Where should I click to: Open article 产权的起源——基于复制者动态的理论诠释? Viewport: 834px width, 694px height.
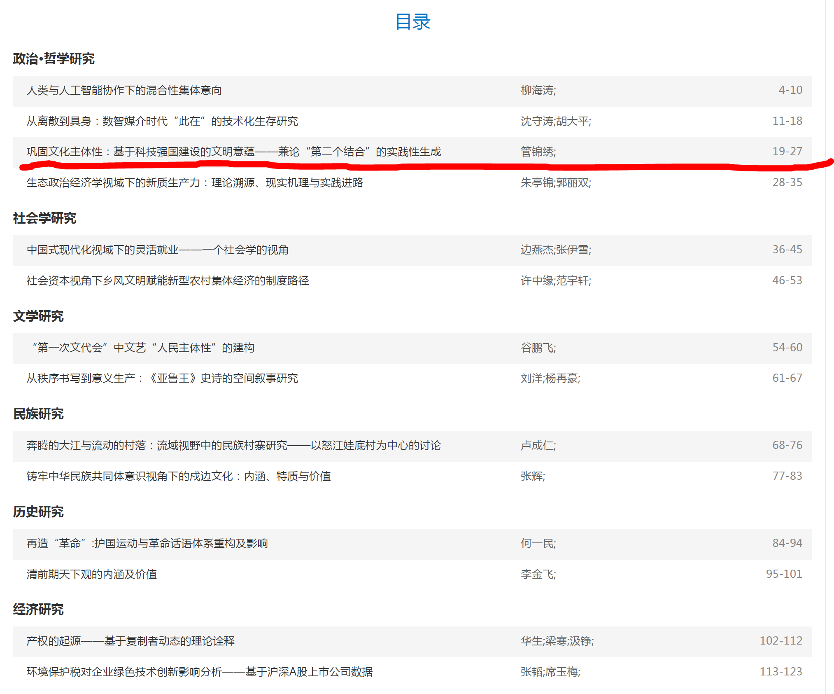click(130, 641)
